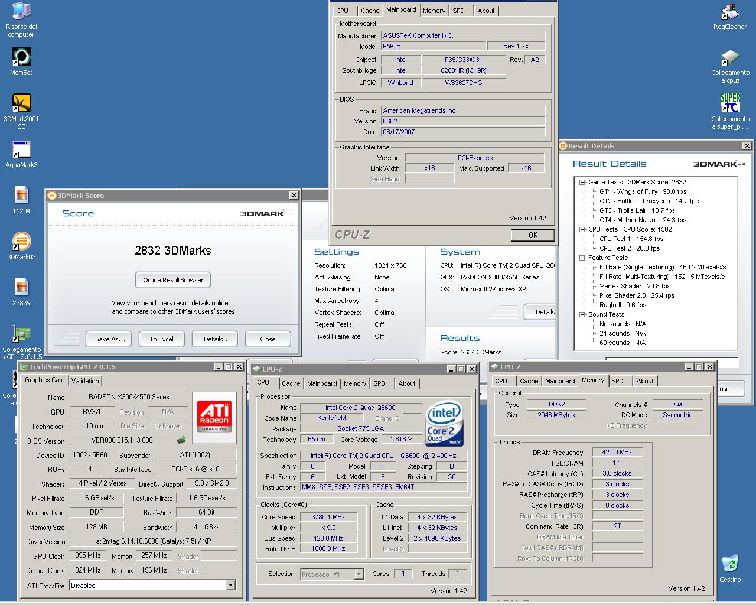The image size is (756, 605).
Task: Open the MemSet desktop shortcut
Action: pos(21,61)
